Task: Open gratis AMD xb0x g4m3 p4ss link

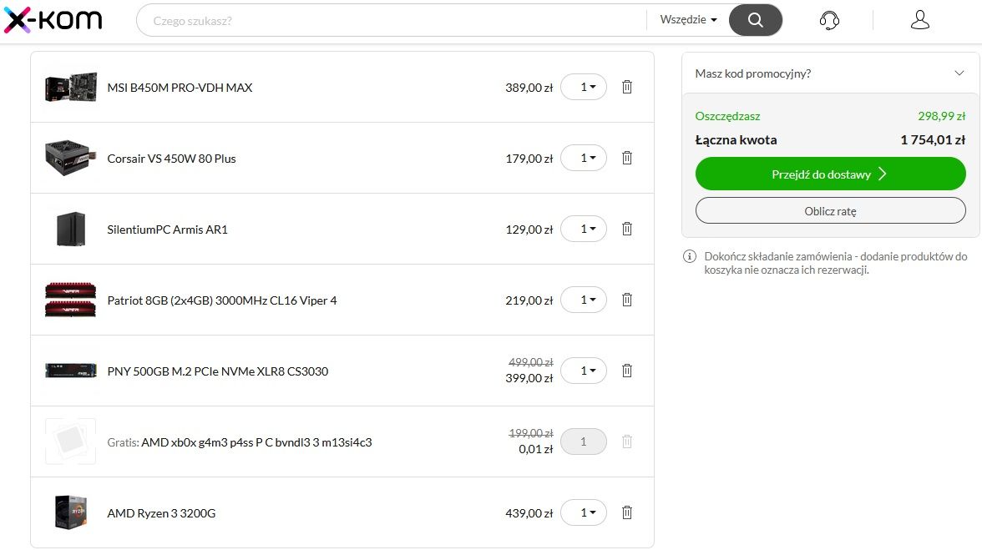Action: (256, 442)
